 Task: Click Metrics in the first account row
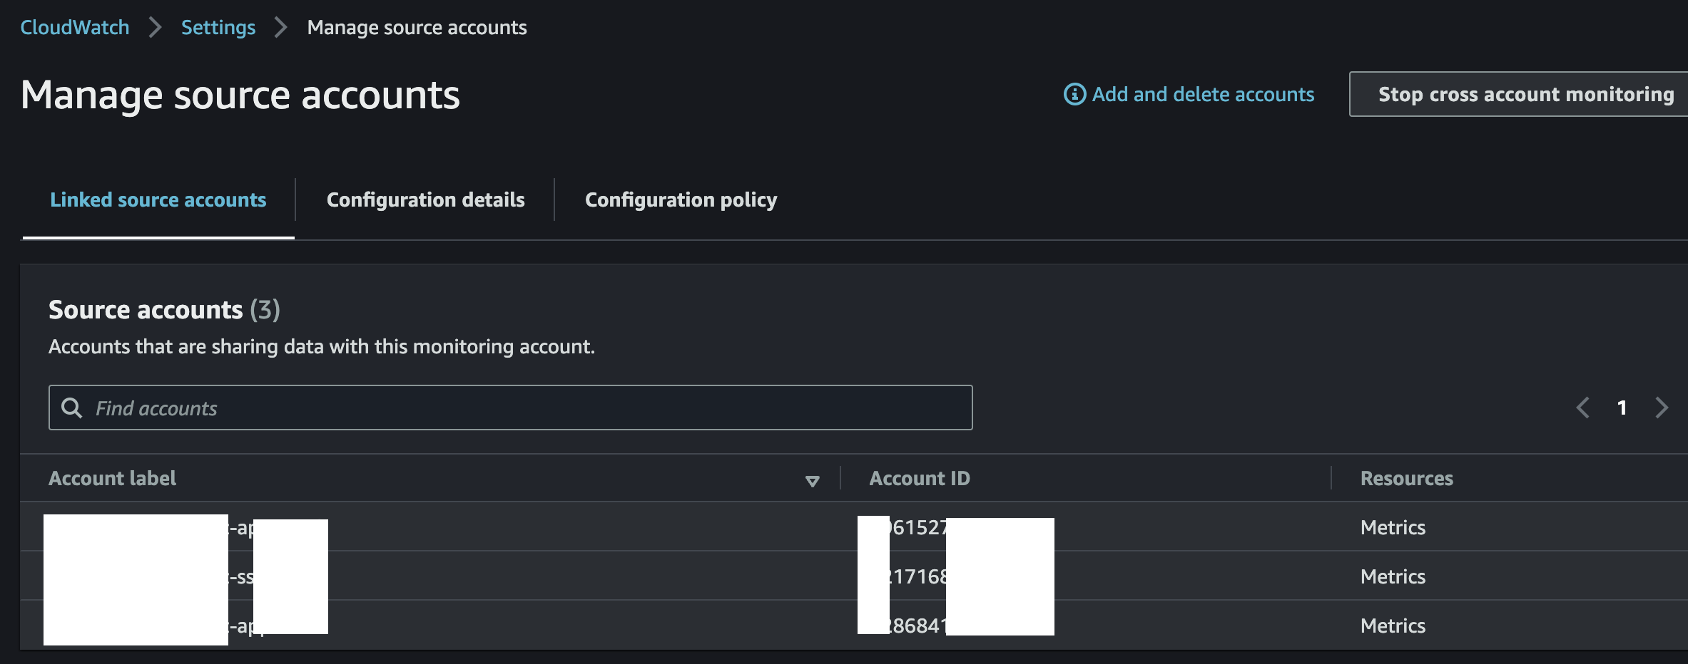1392,527
